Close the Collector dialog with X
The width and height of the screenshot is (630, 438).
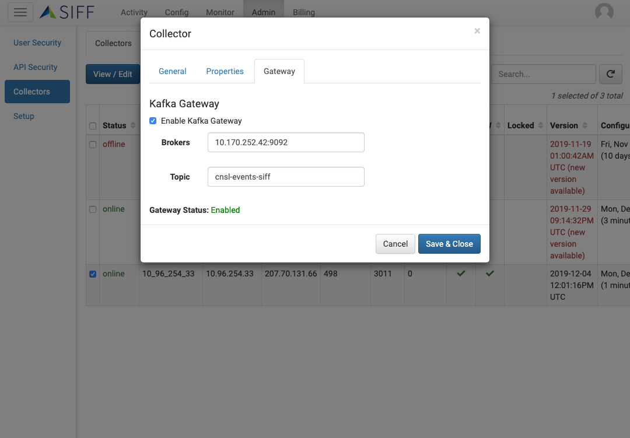point(477,31)
